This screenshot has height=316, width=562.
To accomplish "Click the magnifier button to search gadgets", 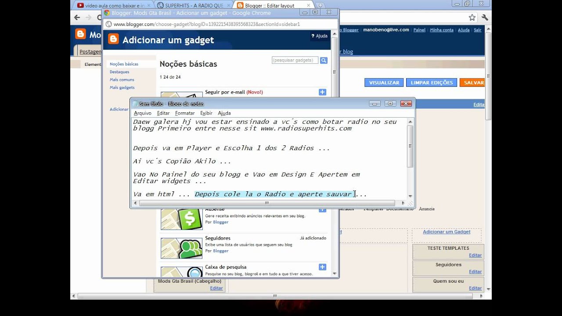I will click(x=324, y=61).
